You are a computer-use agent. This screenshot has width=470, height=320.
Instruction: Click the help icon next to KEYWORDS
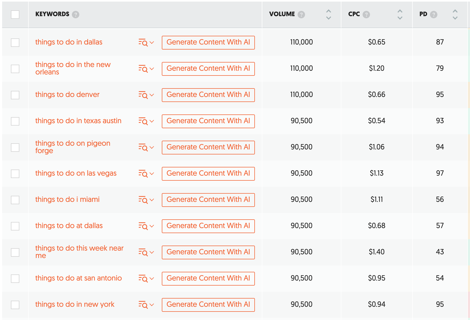(x=76, y=15)
